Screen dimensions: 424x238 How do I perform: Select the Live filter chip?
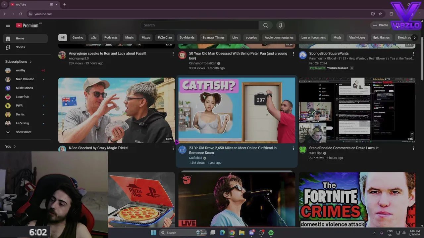[x=235, y=37]
